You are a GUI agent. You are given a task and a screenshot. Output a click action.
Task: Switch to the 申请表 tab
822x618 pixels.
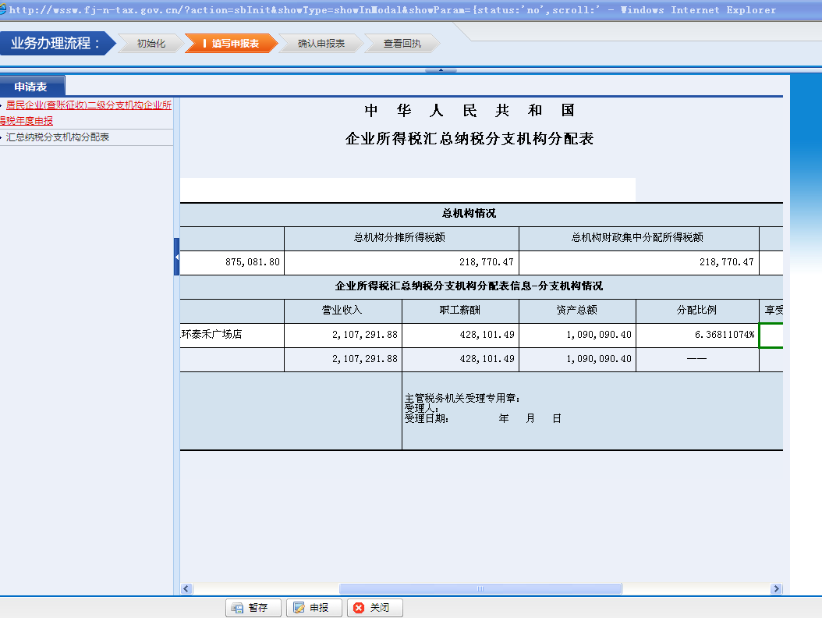(x=32, y=87)
